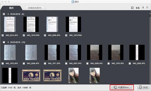The image size is (151, 91).
Task: Select the IMG_1972.JPG checkbox
Action: click(3, 63)
